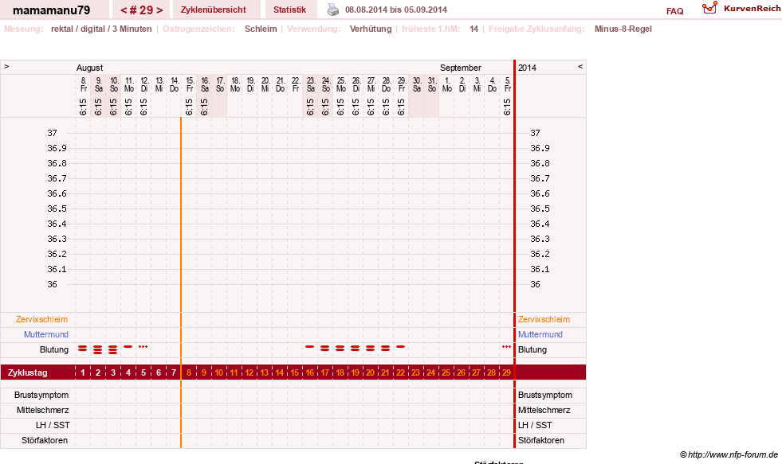Click the August month label
Screen dimensions: 782x464
click(x=90, y=68)
